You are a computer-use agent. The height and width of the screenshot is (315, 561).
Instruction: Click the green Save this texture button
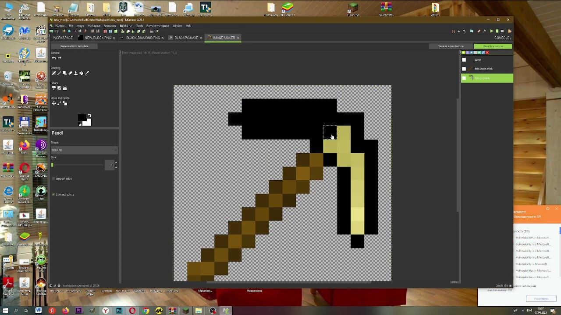click(493, 46)
